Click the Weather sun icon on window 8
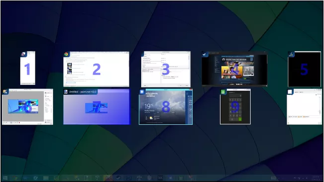The height and width of the screenshot is (182, 324). tap(142, 92)
